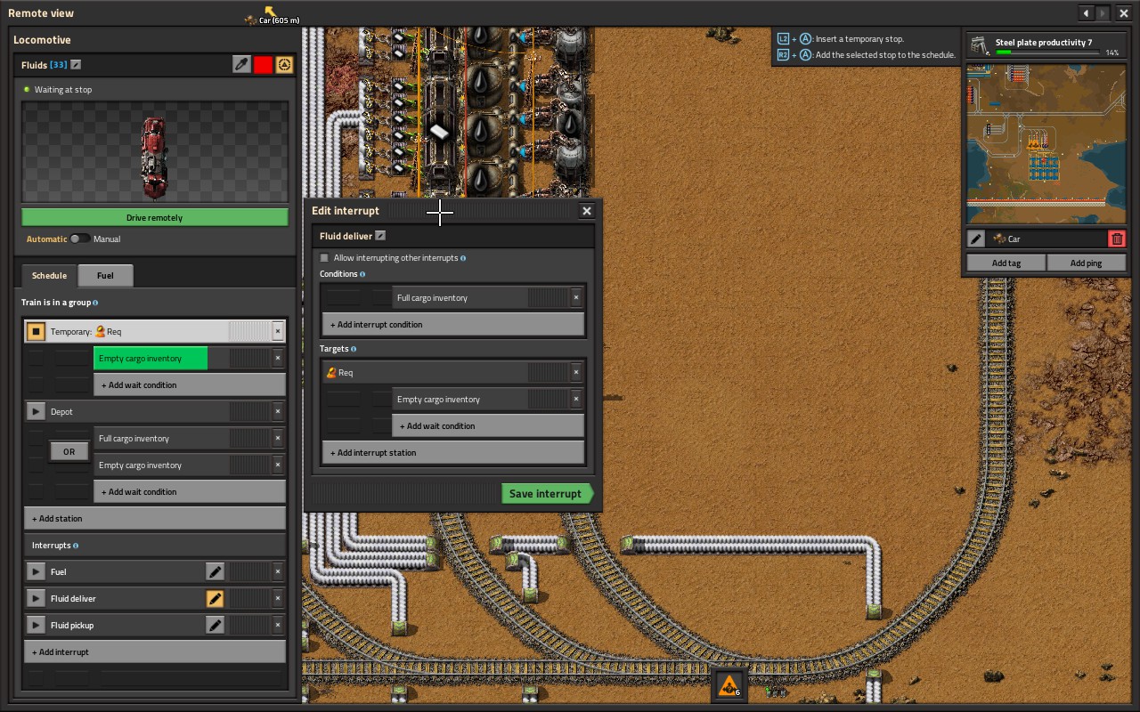1140x712 pixels.
Task: Pick train color with eyedropper
Action: [x=241, y=64]
